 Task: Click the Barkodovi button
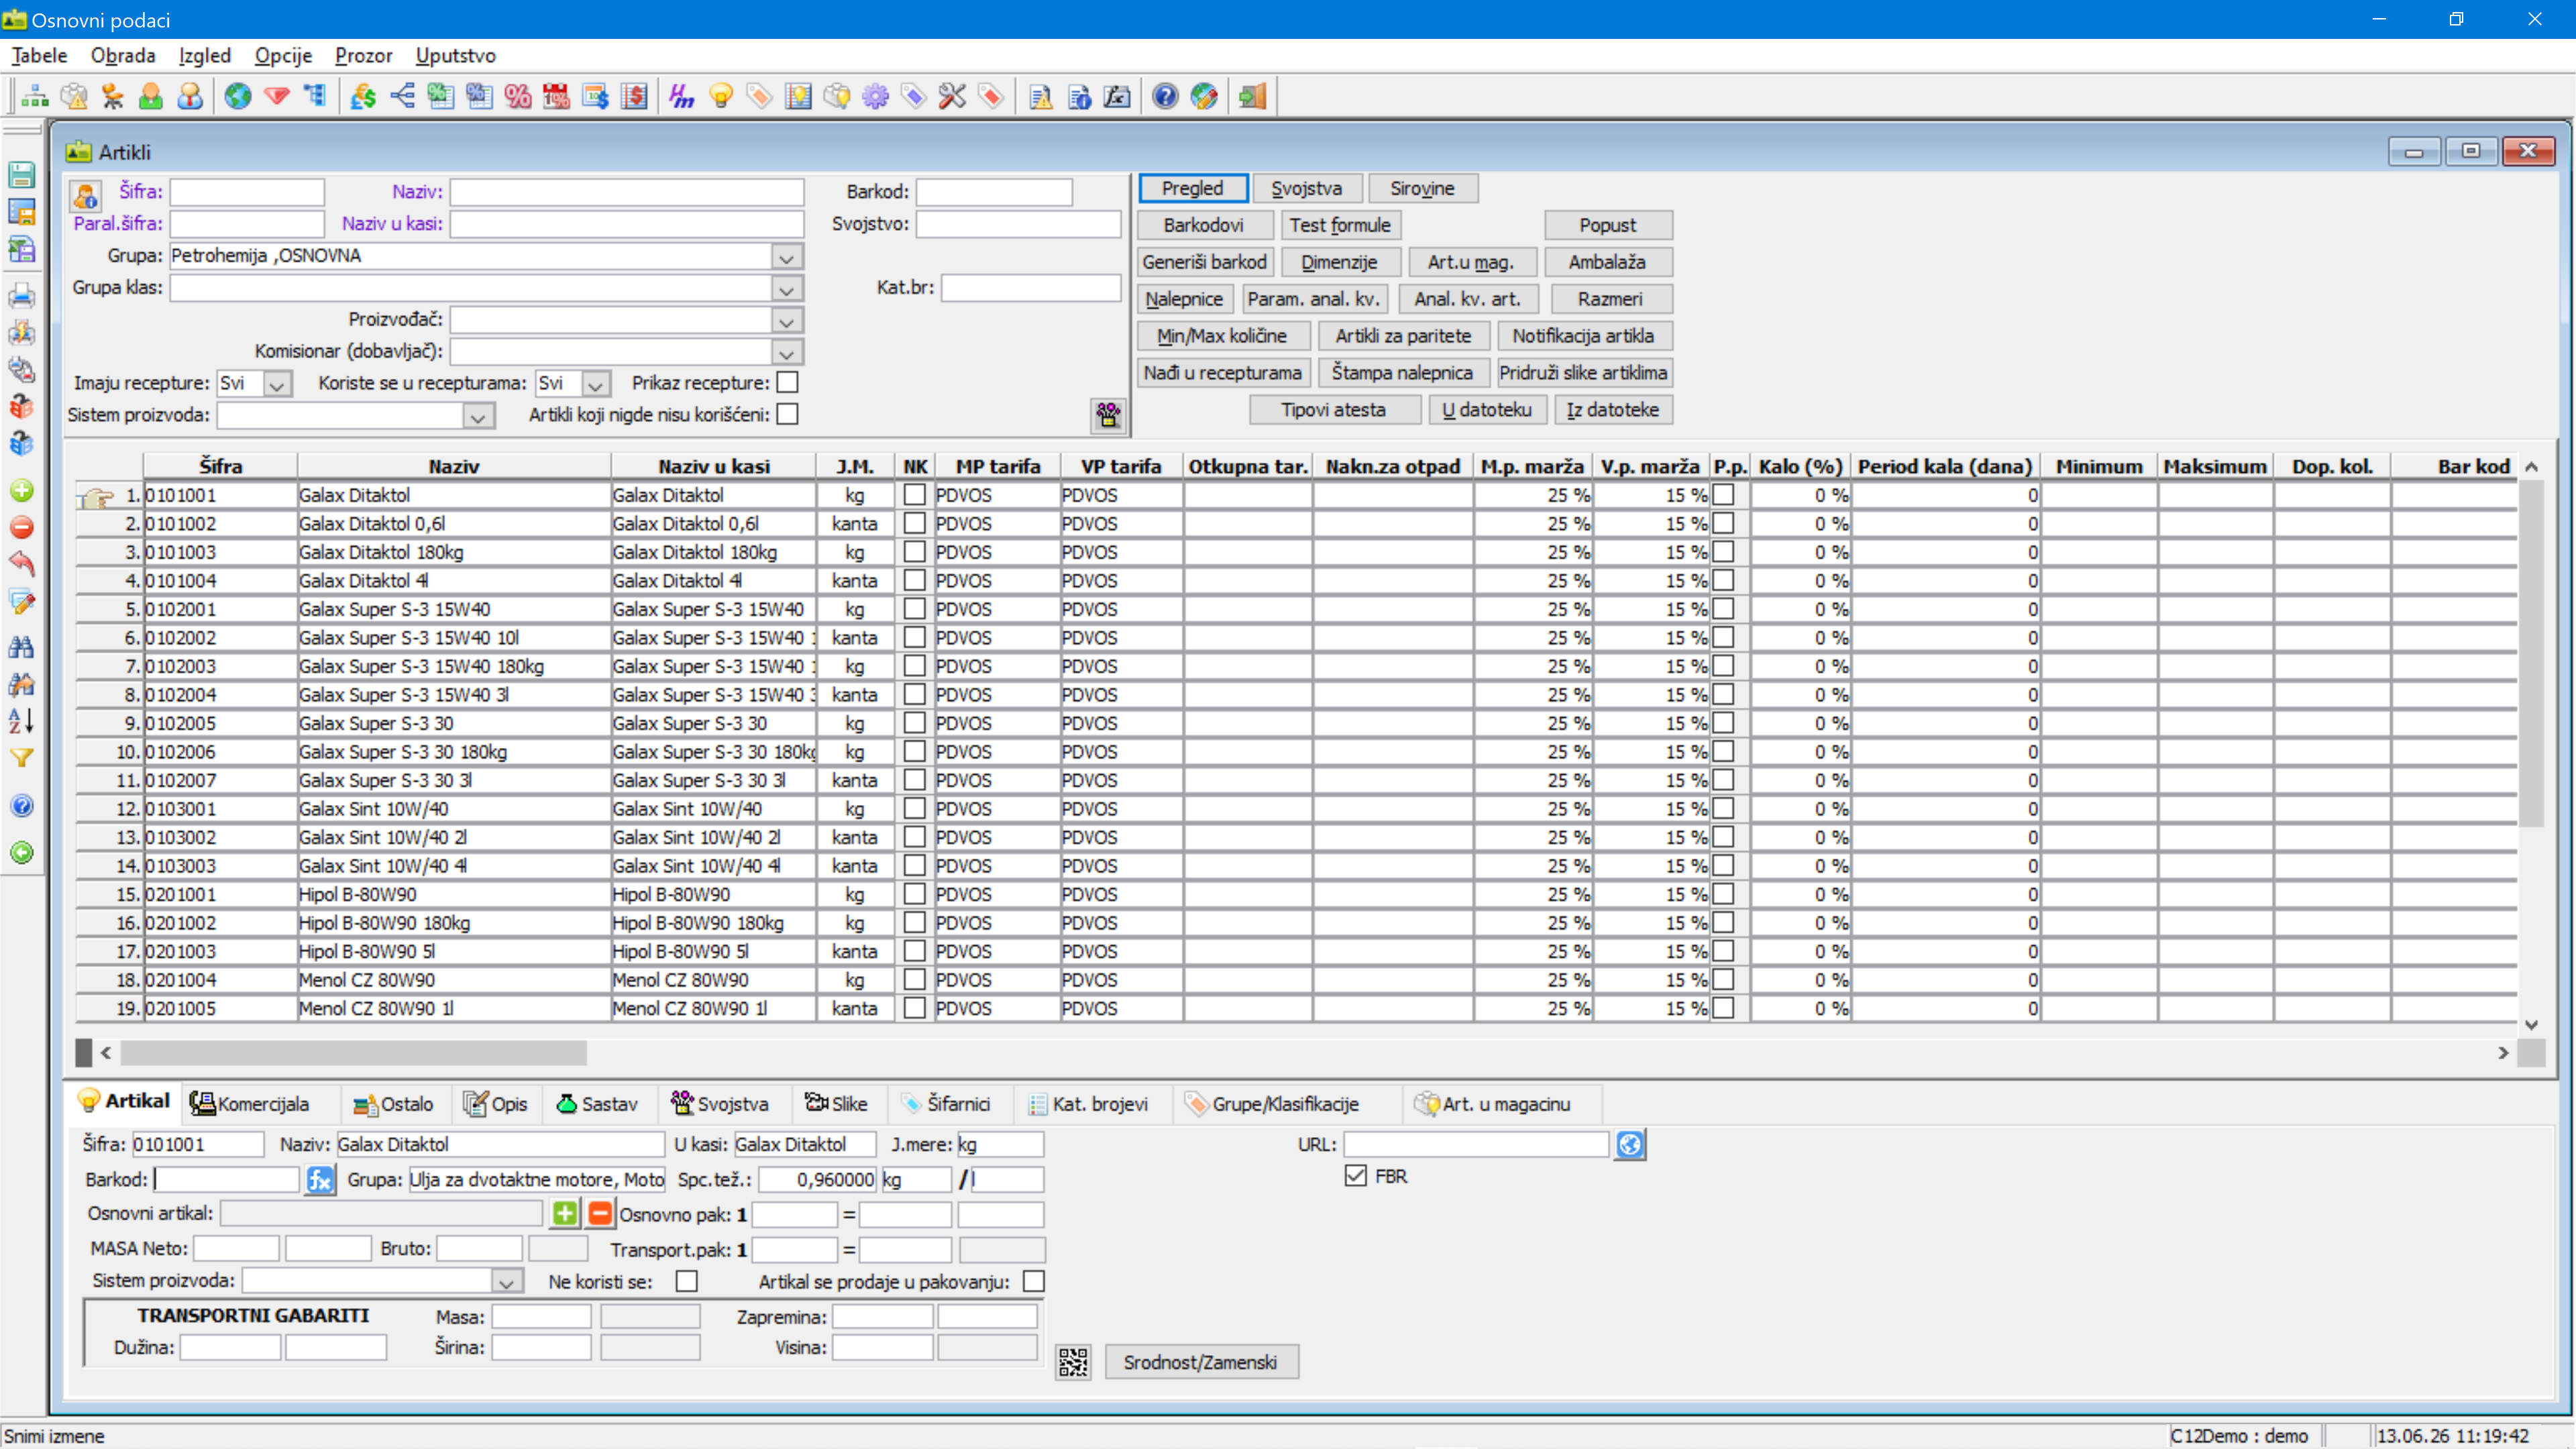click(1204, 225)
